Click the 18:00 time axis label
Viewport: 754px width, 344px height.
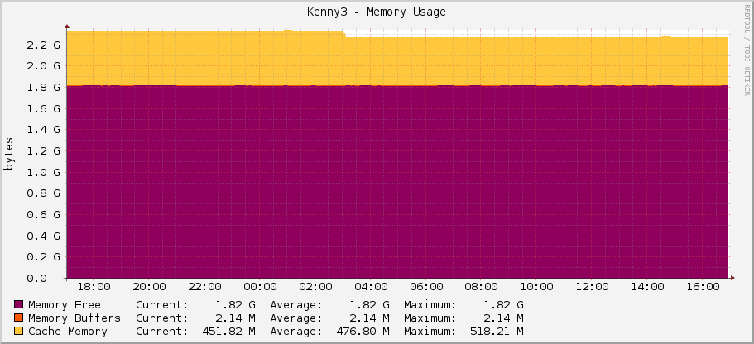[x=94, y=287]
